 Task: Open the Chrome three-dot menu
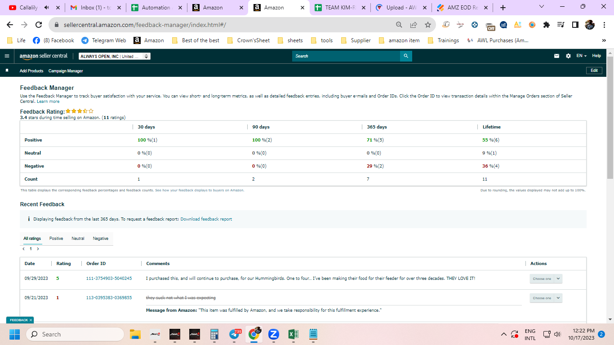point(604,25)
